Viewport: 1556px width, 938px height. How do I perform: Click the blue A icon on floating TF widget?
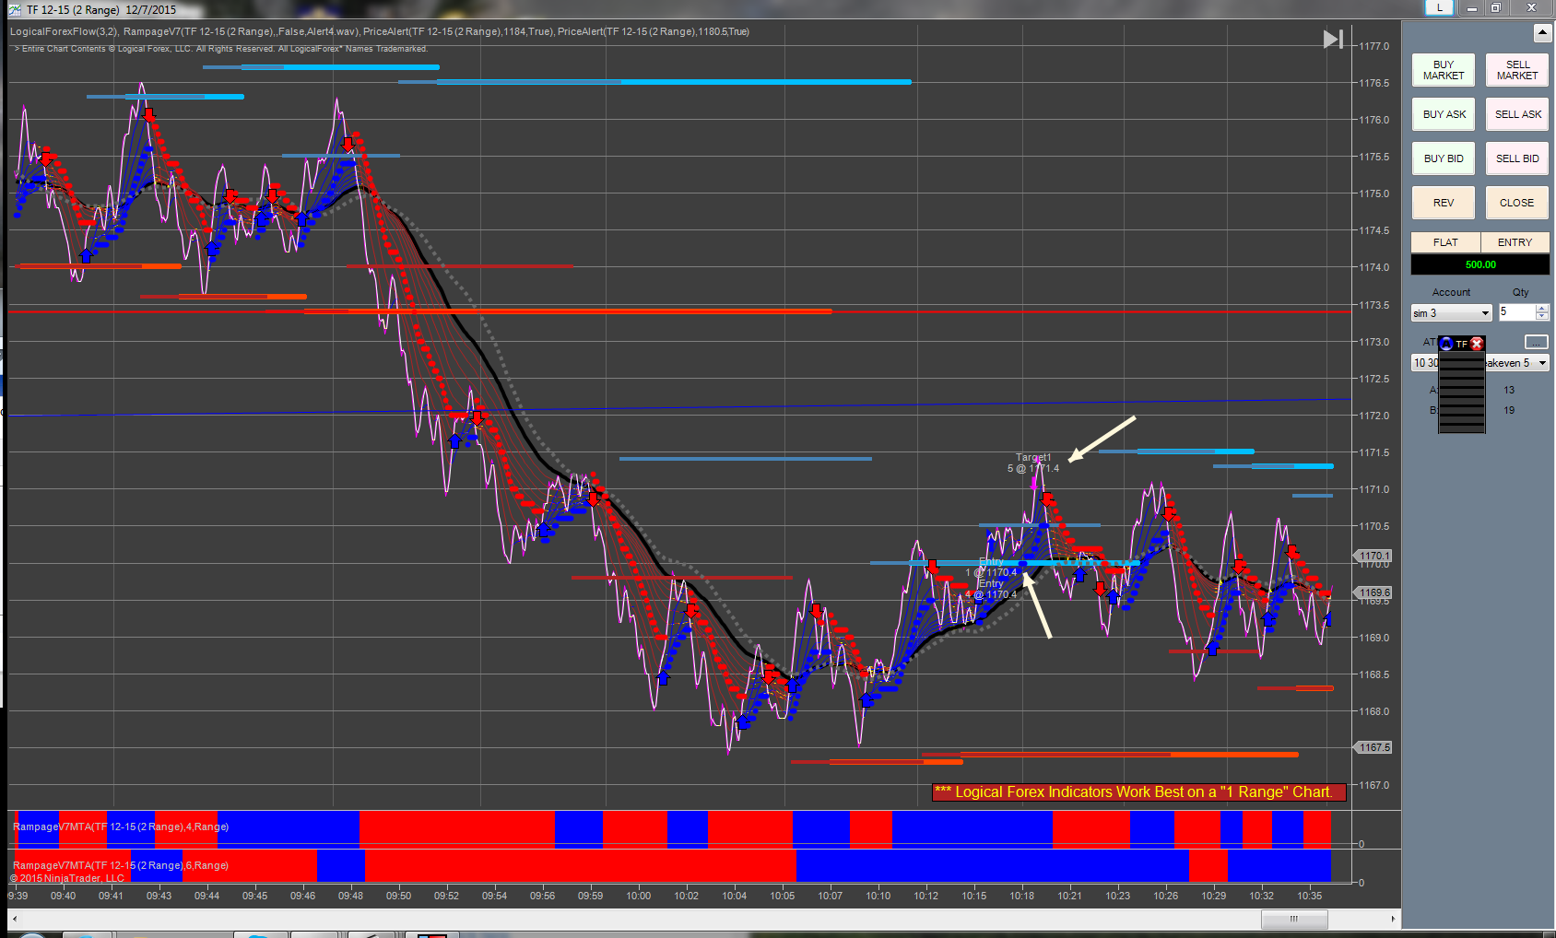(x=1446, y=344)
